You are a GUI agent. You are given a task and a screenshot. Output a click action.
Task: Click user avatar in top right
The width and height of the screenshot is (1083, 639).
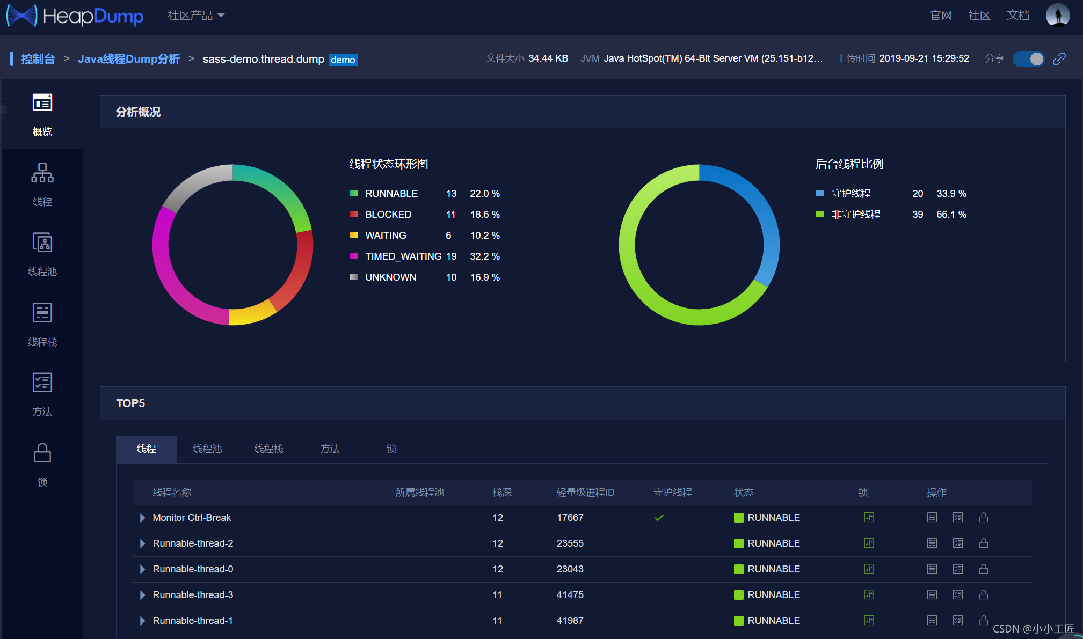click(x=1057, y=15)
